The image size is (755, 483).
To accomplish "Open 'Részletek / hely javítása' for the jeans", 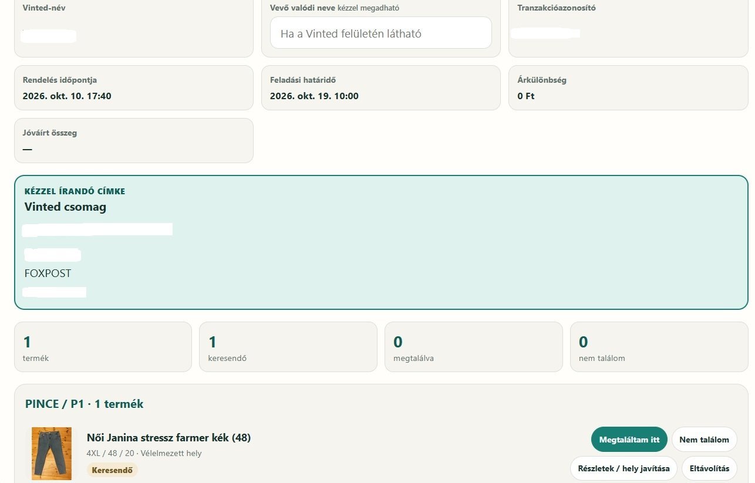I will 623,468.
